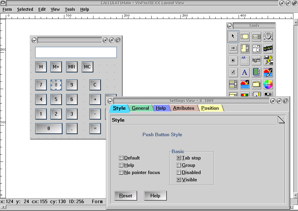This screenshot has width=298, height=211.
Task: Switch to the Help tab in Settings View
Action: pos(161,108)
